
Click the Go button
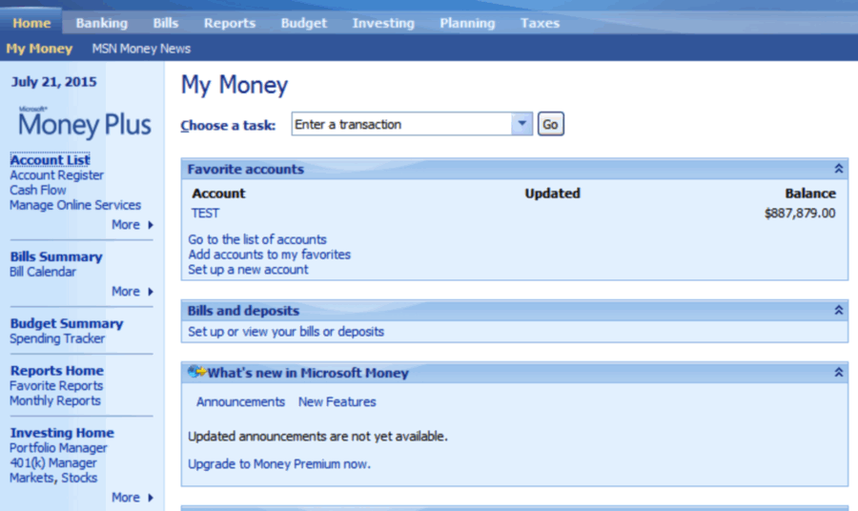point(550,124)
